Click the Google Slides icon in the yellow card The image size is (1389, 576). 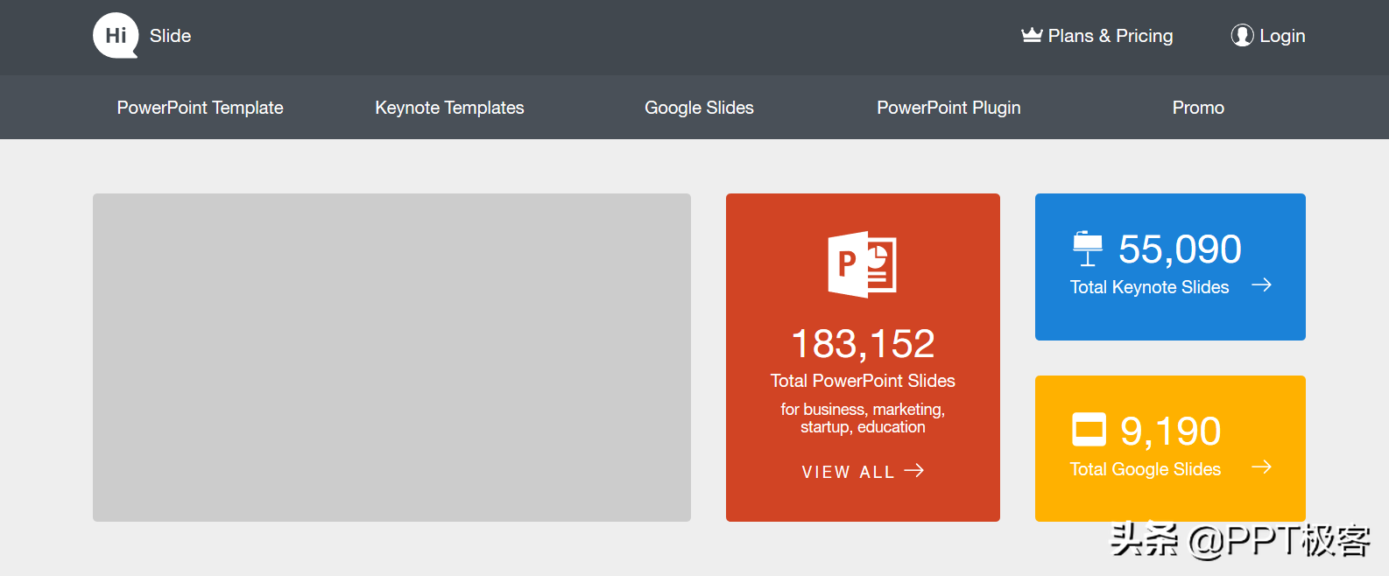pos(1089,430)
